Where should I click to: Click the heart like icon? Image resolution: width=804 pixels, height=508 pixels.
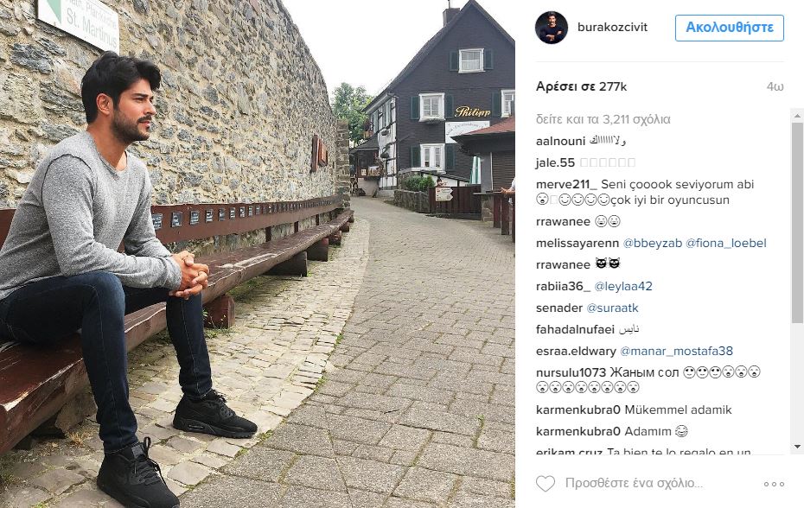point(545,484)
